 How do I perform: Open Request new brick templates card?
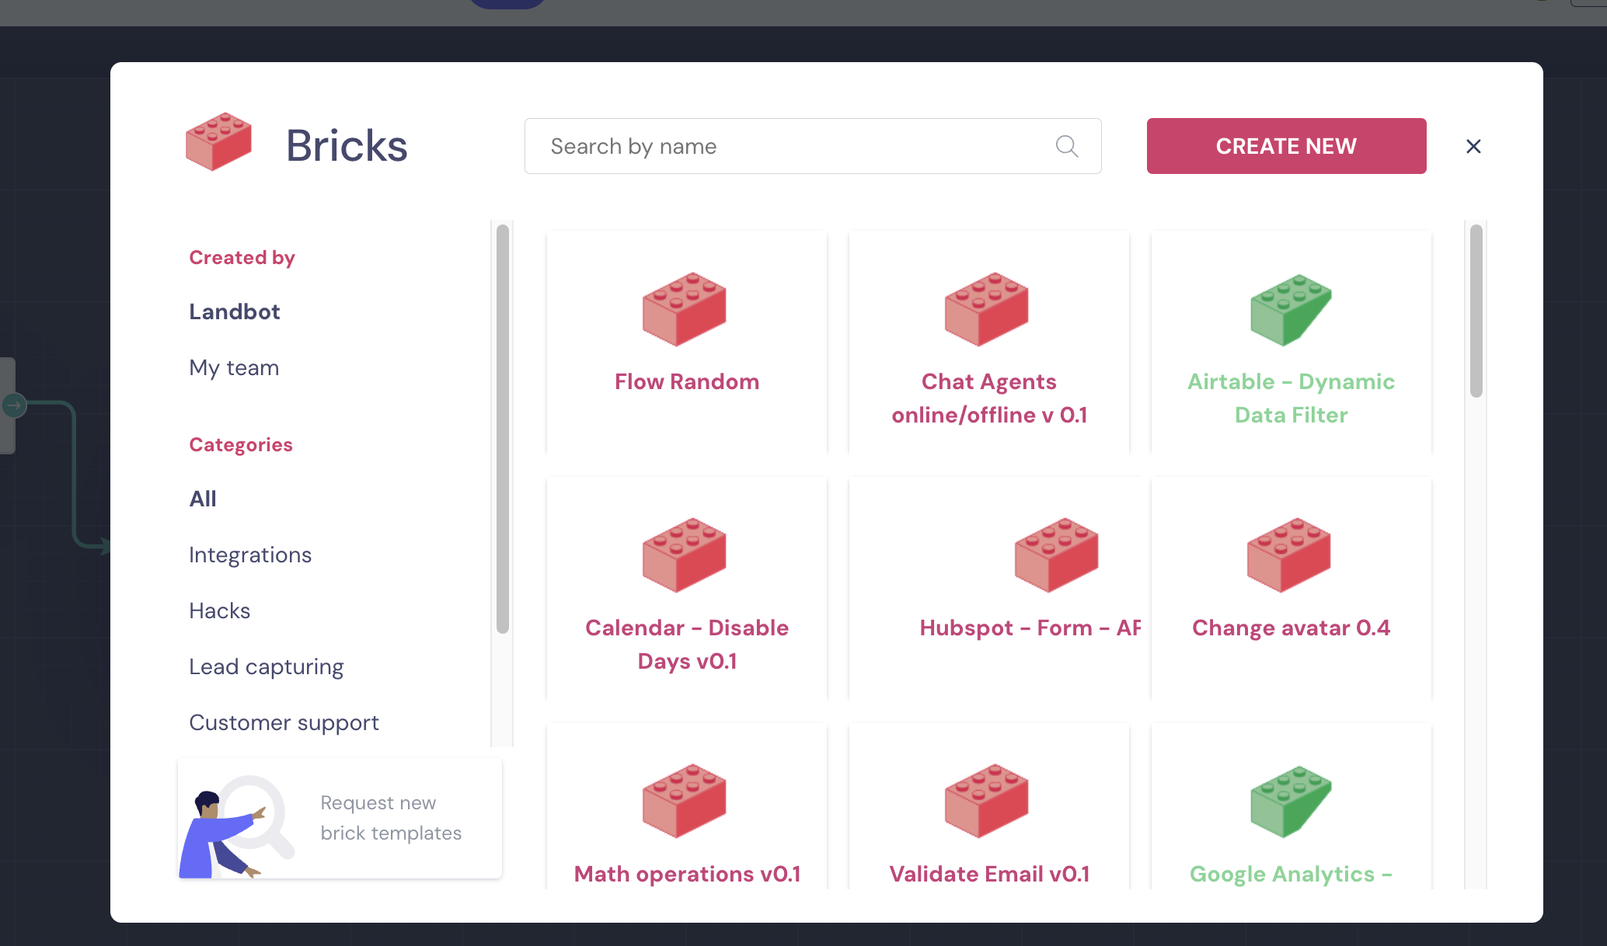click(340, 818)
